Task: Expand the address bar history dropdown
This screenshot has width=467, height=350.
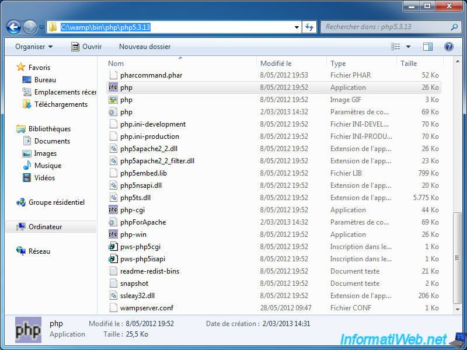Action: pos(297,27)
